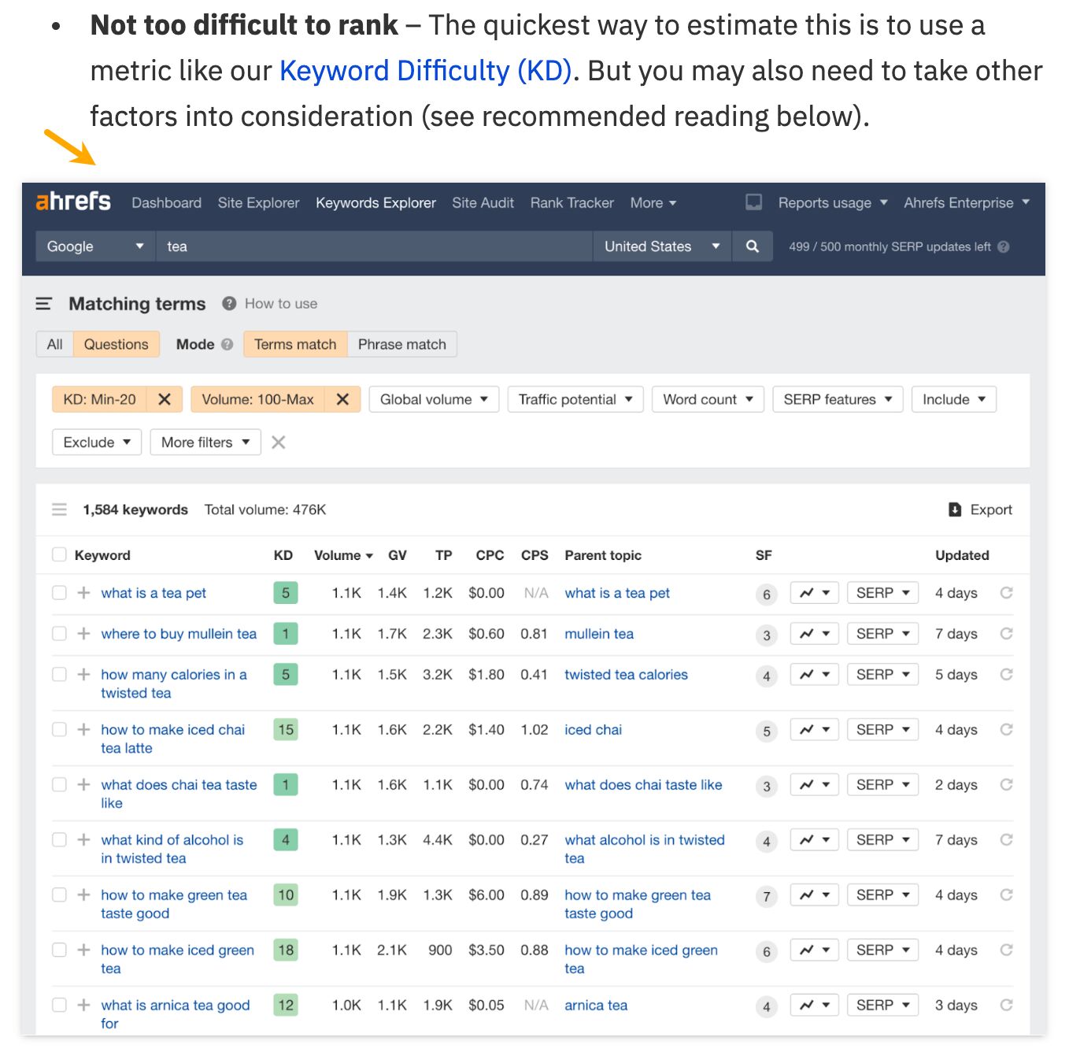Check the select-all keywords checkbox
1069x1052 pixels.
pyautogui.click(x=59, y=554)
